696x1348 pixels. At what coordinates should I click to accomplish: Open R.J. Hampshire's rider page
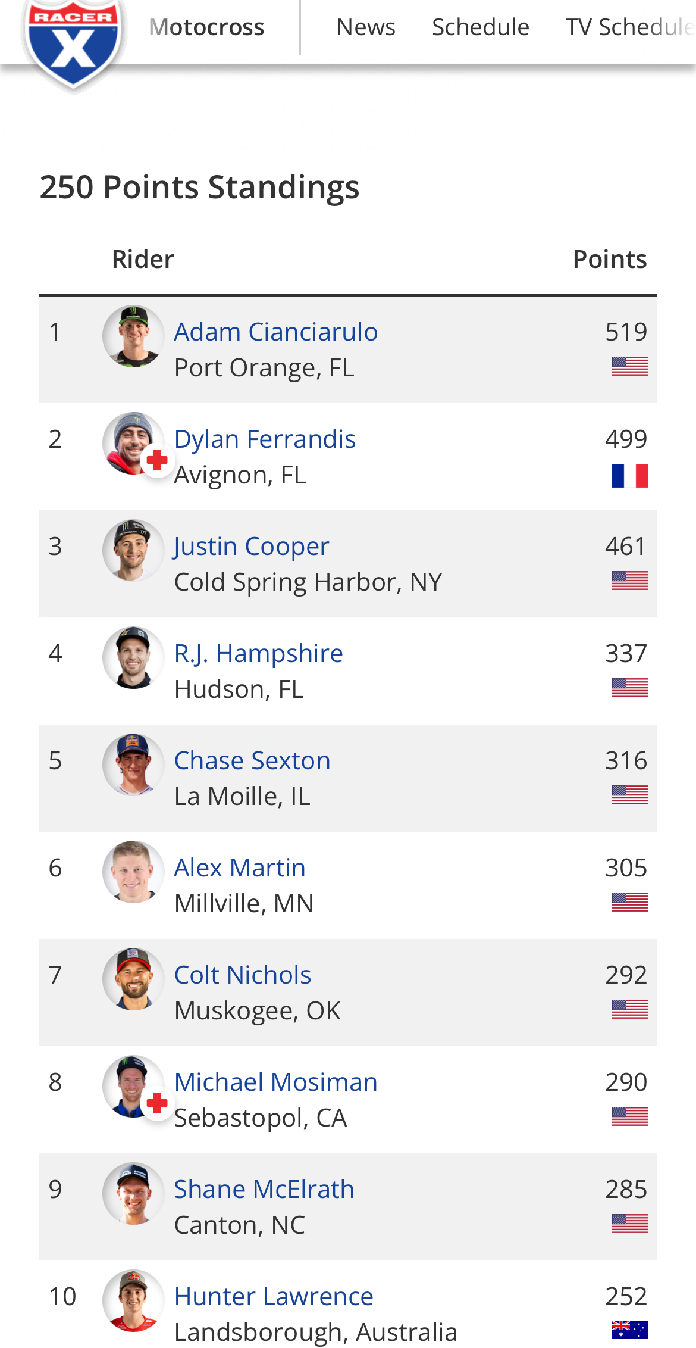tap(258, 653)
